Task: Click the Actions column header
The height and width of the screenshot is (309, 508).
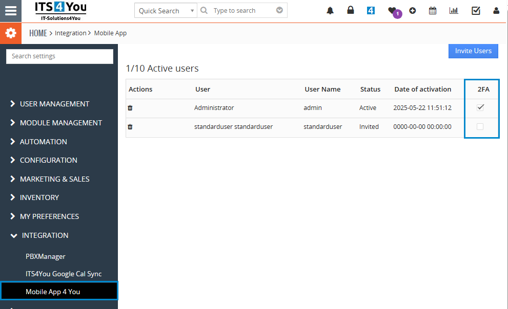Action: coord(140,89)
